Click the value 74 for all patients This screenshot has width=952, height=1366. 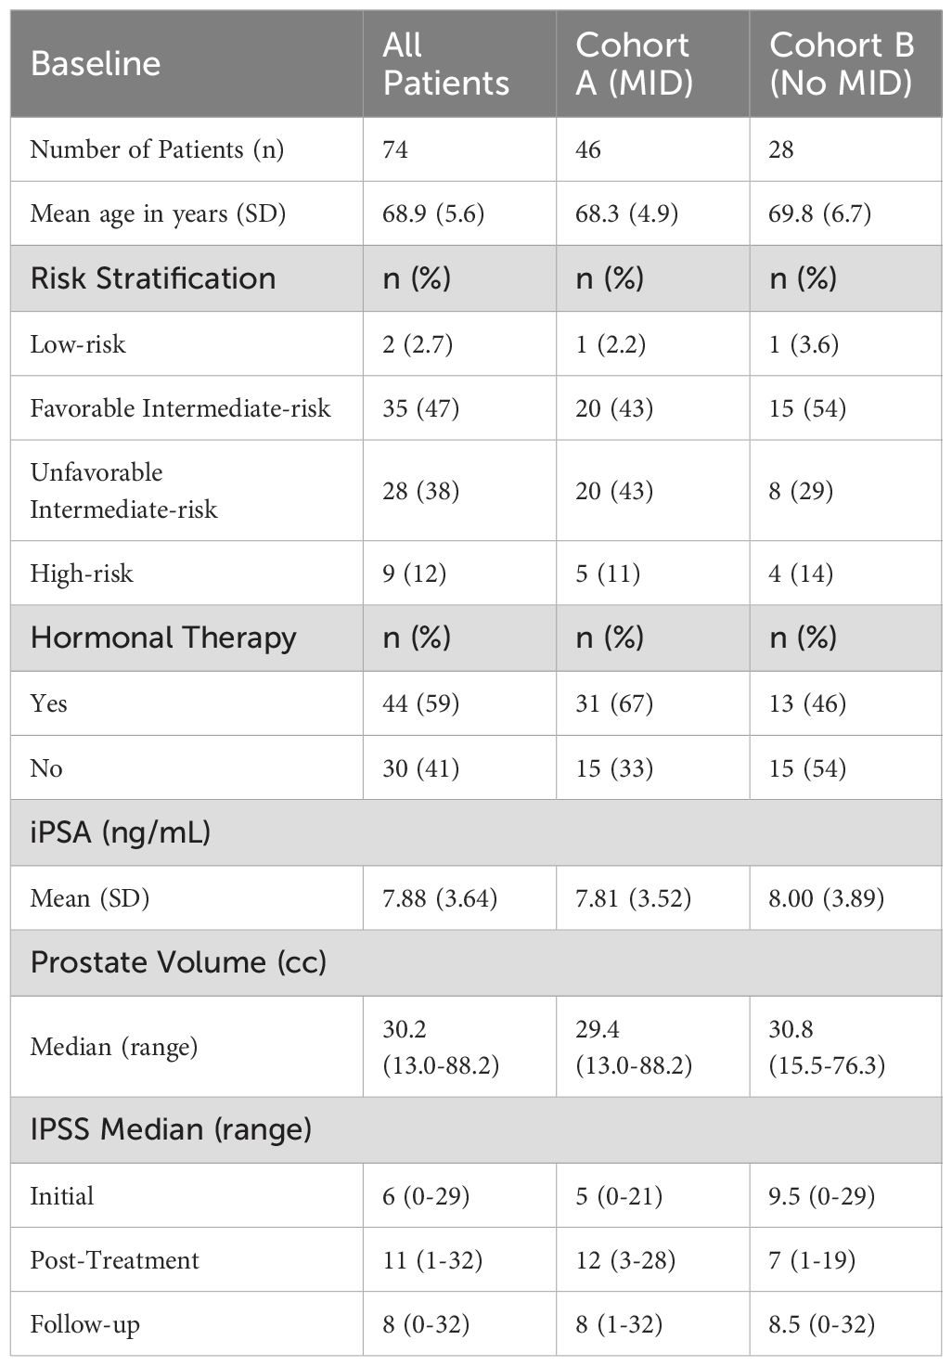(395, 149)
